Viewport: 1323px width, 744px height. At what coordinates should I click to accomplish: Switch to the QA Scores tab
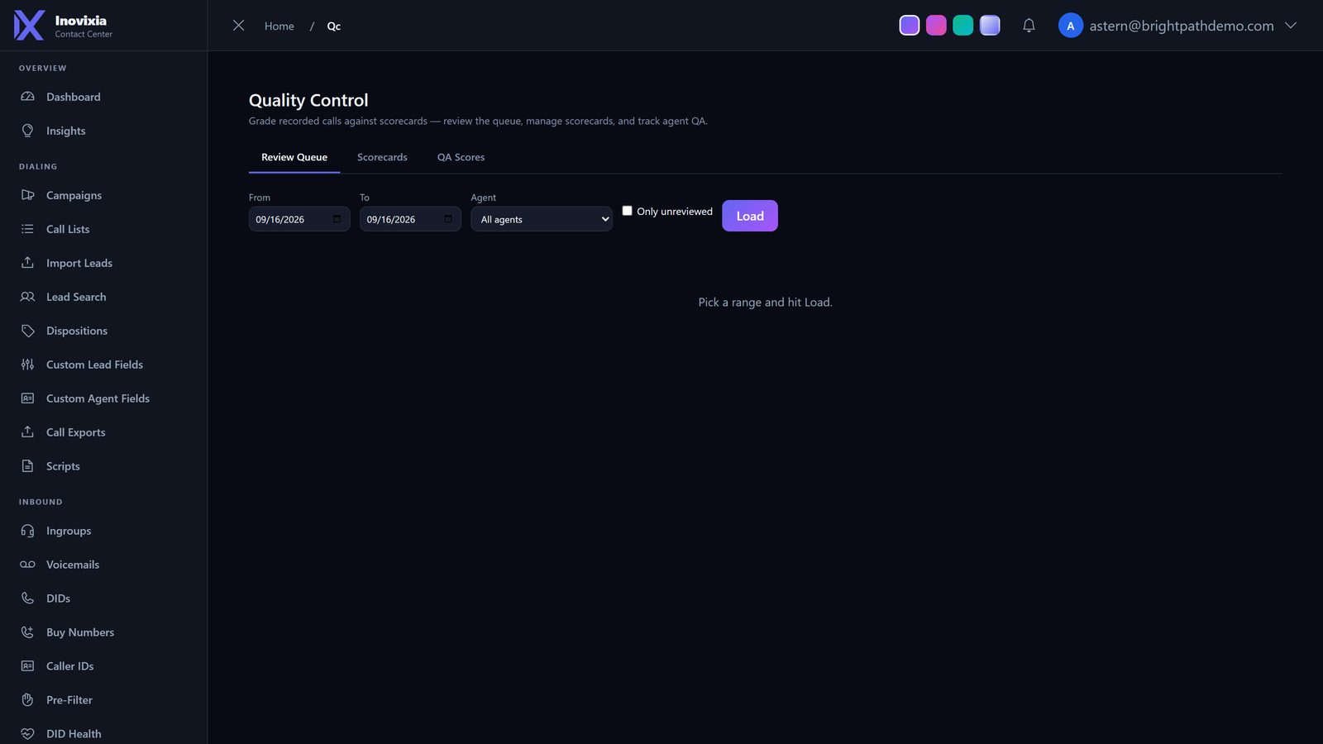click(x=461, y=157)
